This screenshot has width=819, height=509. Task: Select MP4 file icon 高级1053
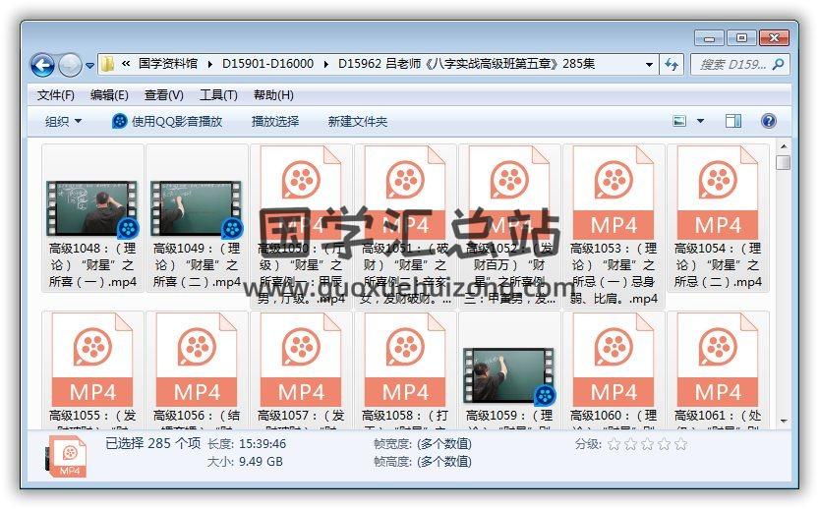(614, 193)
